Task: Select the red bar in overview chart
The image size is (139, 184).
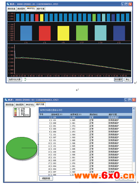Action: 37,18
